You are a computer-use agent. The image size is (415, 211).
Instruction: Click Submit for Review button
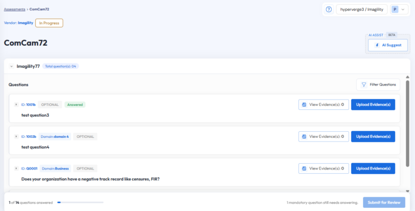click(384, 202)
